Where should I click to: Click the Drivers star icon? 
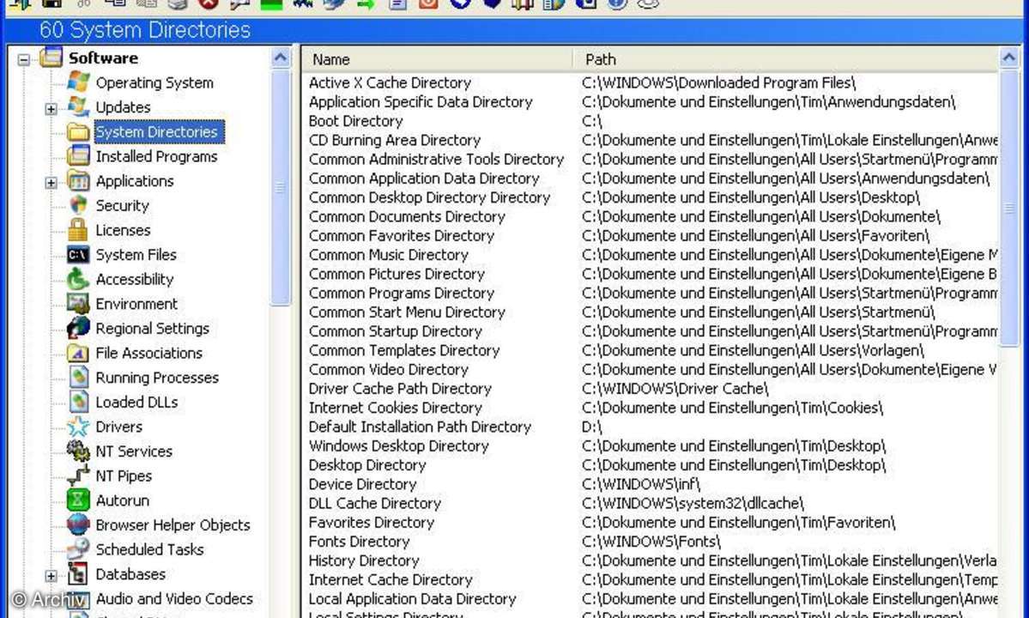point(78,427)
